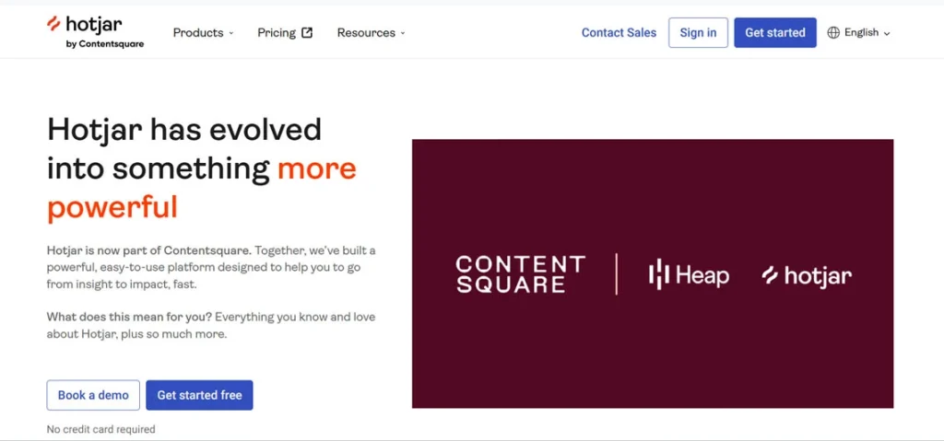Viewport: 944px width, 441px height.
Task: Click the Pricing external link icon
Action: (x=307, y=32)
